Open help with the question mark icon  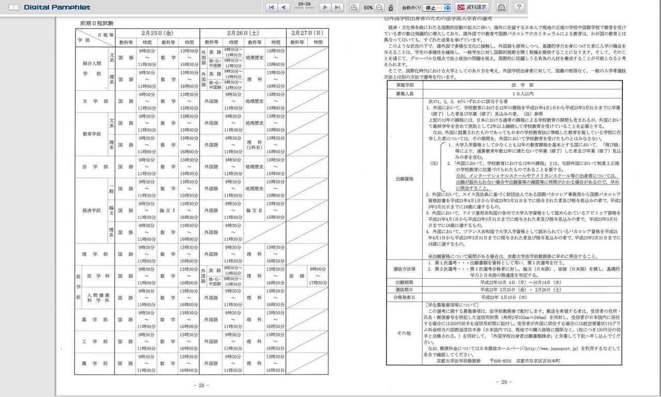click(x=519, y=7)
